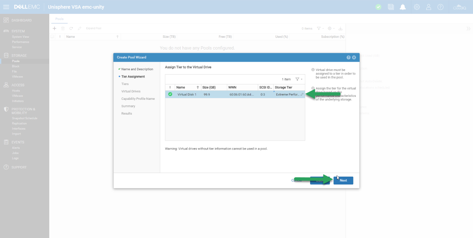Open Replication in sidebar
The image size is (473, 238).
click(x=19, y=123)
